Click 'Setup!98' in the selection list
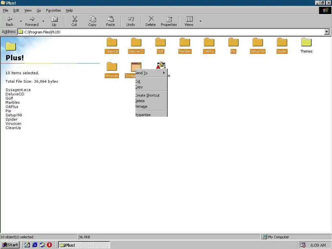The image size is (332, 249). click(x=14, y=115)
